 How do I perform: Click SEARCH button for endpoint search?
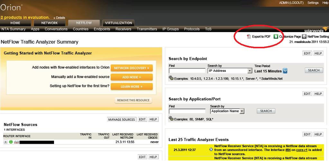pos(314,70)
